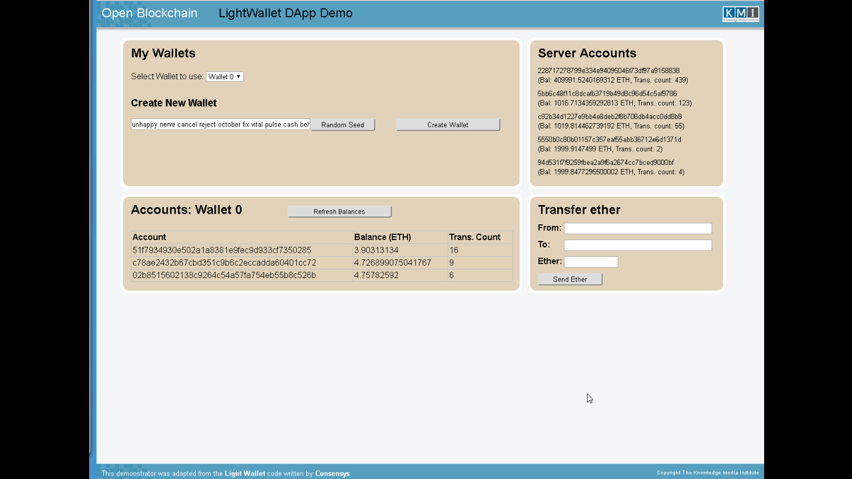Select the account row starting with 02b8515602138
Viewport: 852px width, 479px height.
(224, 275)
